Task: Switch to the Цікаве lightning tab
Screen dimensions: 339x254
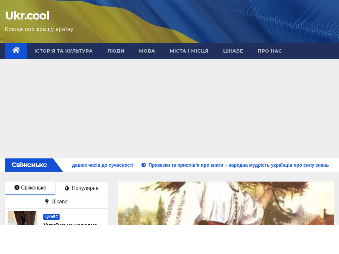Action: 56,202
